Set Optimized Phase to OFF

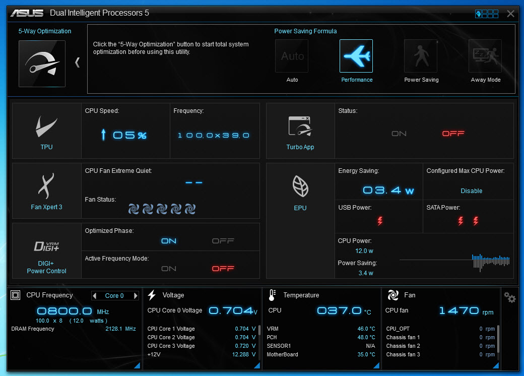click(x=223, y=241)
